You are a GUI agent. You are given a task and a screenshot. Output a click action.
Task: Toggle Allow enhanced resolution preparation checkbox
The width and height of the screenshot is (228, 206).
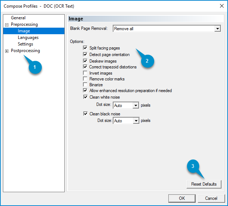[85, 90]
